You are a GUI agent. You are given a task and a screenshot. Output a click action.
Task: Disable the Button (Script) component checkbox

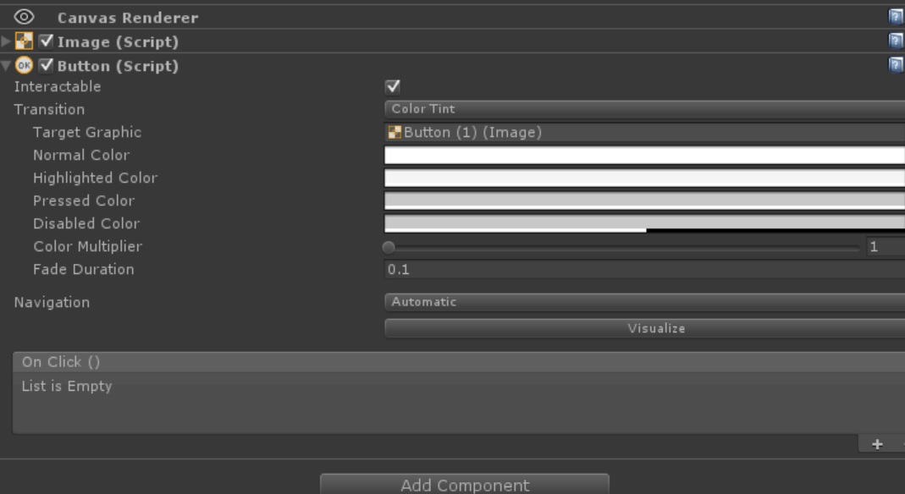click(47, 66)
